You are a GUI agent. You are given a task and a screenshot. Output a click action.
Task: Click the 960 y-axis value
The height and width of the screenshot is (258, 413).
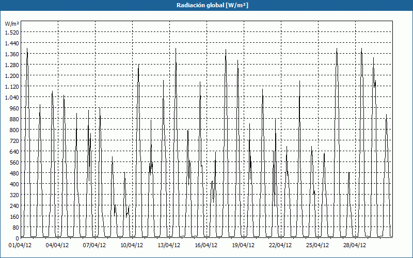[x=14, y=108]
